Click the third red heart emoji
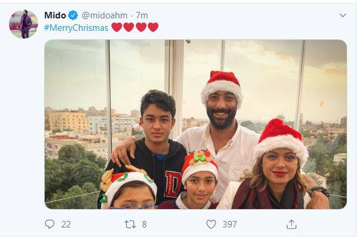This screenshot has height=237, width=361. click(x=141, y=27)
